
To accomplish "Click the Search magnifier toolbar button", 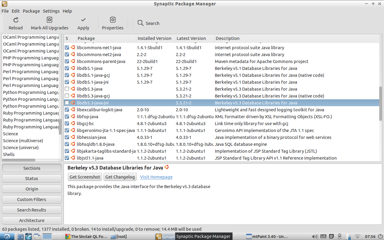I will tap(148, 23).
